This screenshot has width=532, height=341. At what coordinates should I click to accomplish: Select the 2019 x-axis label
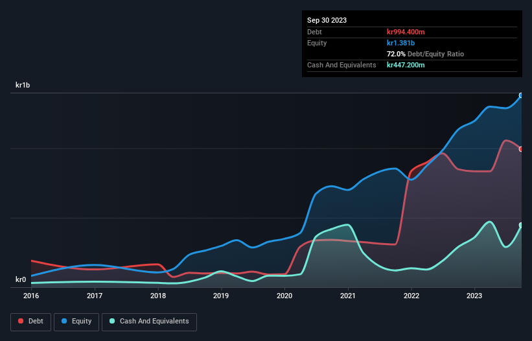pos(221,296)
